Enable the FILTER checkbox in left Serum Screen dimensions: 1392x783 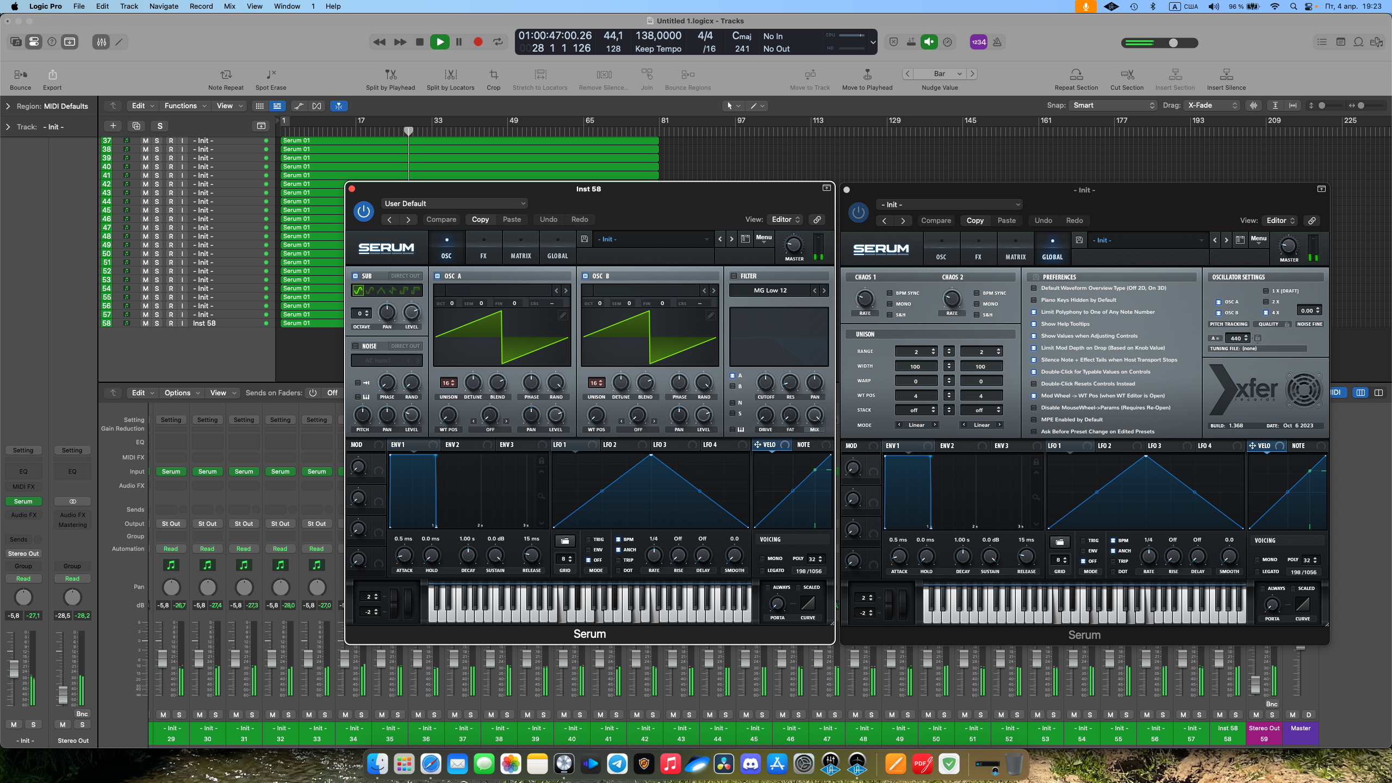[x=734, y=276]
